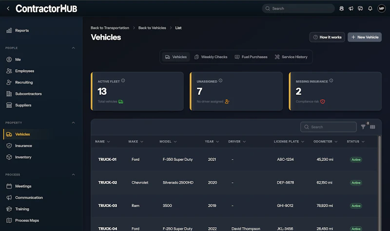Click the Unassigned info icon
Image resolution: width=390 pixels, height=231 pixels.
tap(220, 81)
